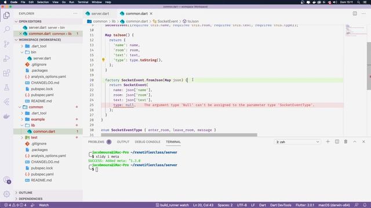Expand the top .dart_tool folder

[x=22, y=46]
